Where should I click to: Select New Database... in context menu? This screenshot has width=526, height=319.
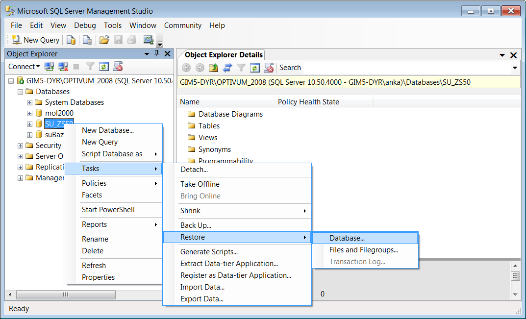[113, 130]
